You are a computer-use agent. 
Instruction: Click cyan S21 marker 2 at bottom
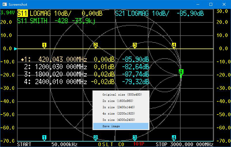pyautogui.click(x=96, y=138)
